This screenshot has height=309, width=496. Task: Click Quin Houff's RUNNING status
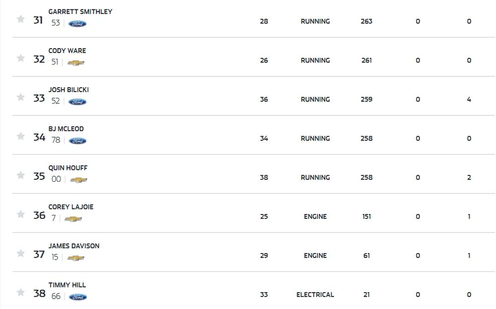click(x=315, y=177)
